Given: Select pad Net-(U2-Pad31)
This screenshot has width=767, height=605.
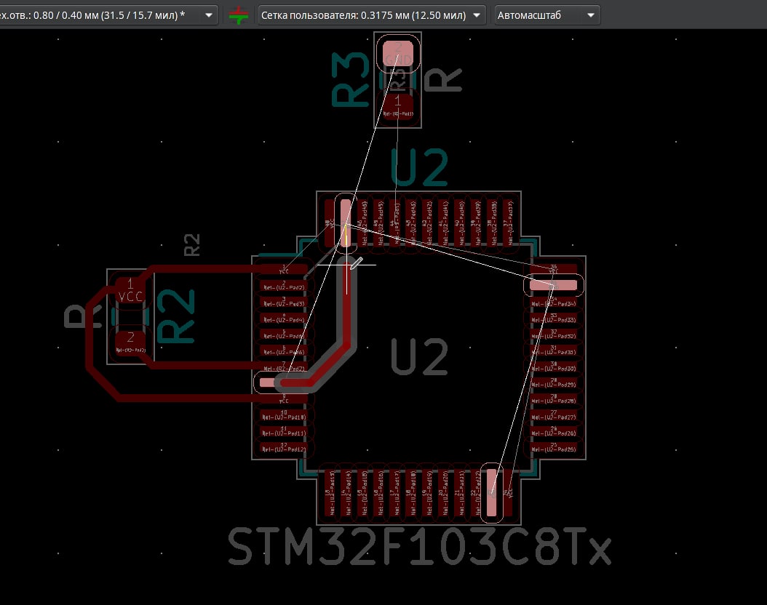Looking at the screenshot, I should click(x=554, y=350).
